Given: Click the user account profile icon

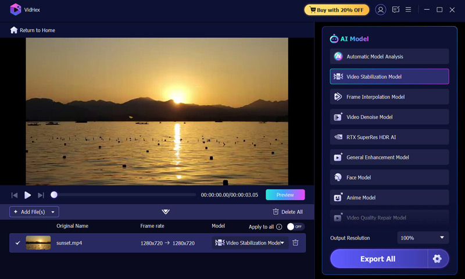Looking at the screenshot, I should tap(381, 10).
